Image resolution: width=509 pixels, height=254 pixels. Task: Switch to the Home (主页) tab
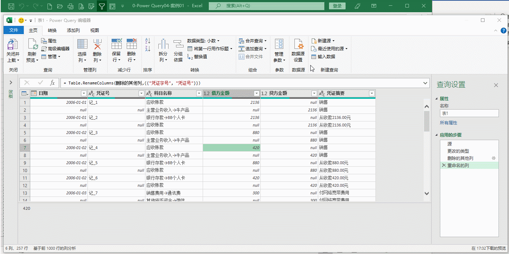33,31
